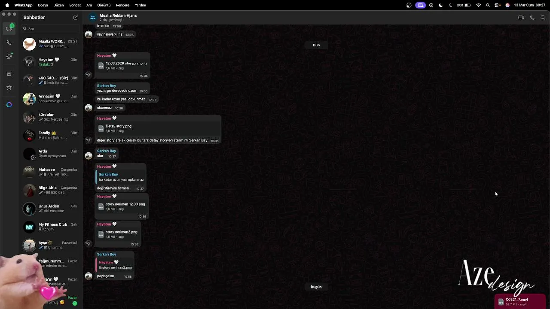Open the My Fitness Club chat
Image resolution: width=550 pixels, height=309 pixels.
50,227
